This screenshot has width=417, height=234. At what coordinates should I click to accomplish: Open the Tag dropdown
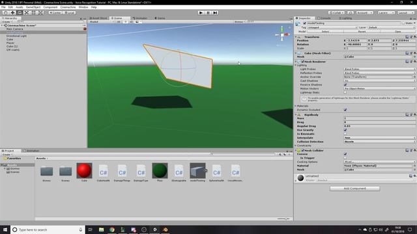point(332,27)
